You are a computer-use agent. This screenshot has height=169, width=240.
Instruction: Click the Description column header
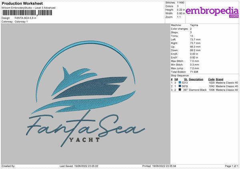[196, 79]
